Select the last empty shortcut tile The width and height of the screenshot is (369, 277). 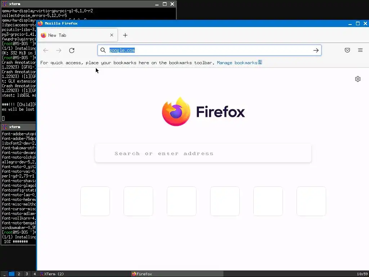pyautogui.click(x=311, y=201)
